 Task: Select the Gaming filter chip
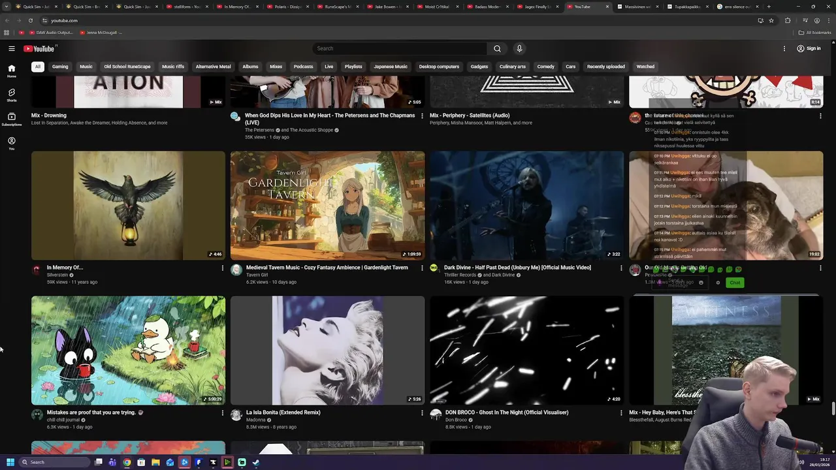coord(60,67)
